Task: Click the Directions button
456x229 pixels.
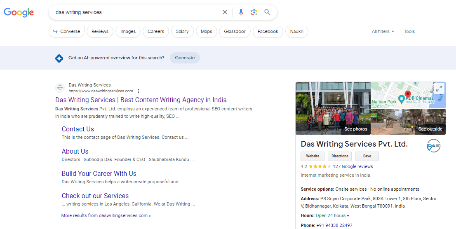Action: pos(340,156)
